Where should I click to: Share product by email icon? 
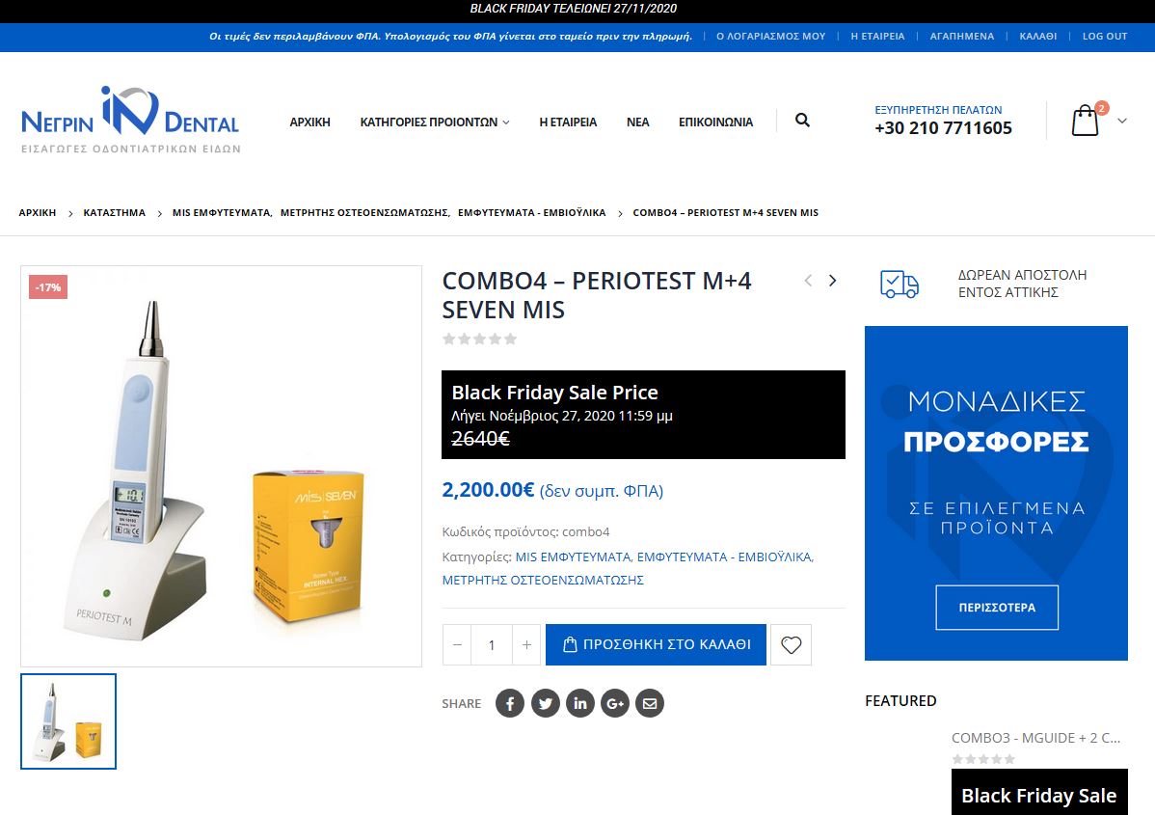pyautogui.click(x=650, y=703)
